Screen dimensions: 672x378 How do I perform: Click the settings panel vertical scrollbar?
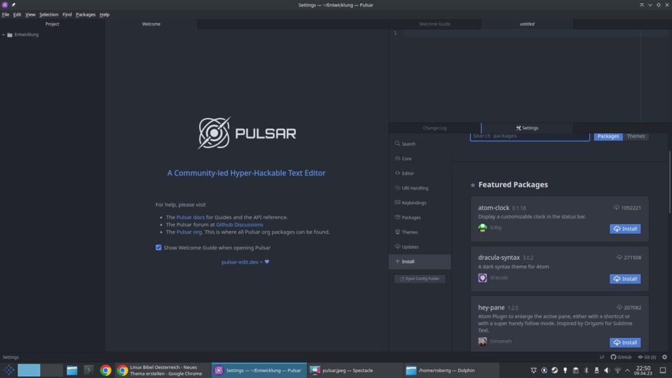tap(669, 182)
